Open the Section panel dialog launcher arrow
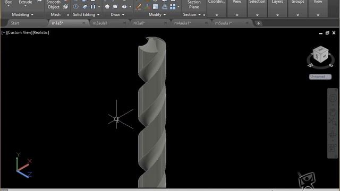The height and width of the screenshot is (191, 340). (x=204, y=15)
